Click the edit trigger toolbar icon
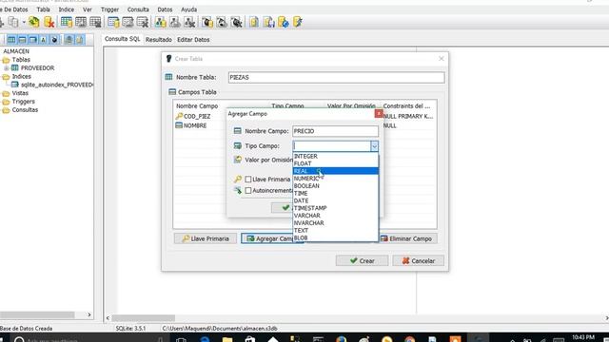 (222, 22)
